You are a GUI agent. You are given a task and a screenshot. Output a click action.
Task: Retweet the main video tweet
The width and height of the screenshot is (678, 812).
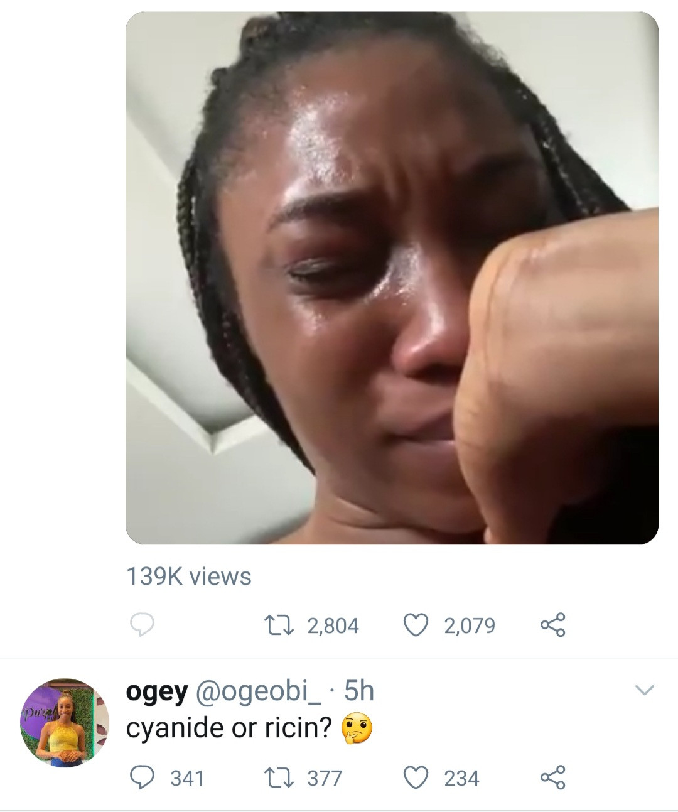[273, 625]
